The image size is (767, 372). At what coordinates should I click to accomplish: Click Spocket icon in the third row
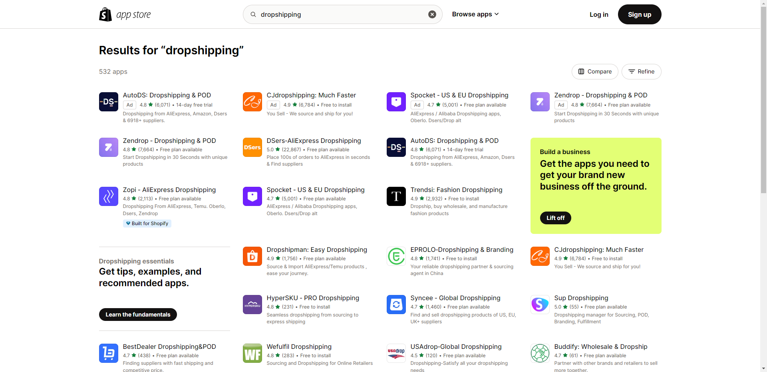(x=252, y=196)
